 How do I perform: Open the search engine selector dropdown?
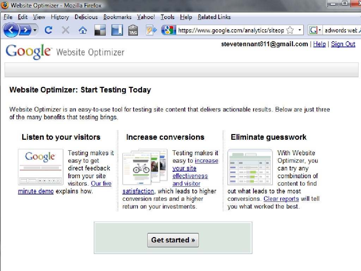(315, 30)
